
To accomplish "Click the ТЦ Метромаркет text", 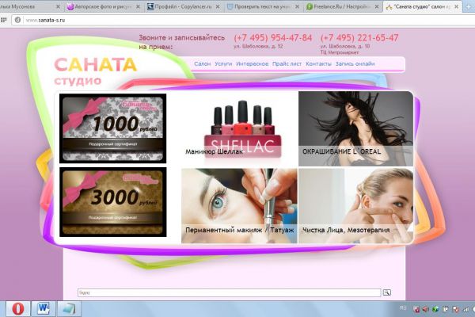I will (340, 52).
